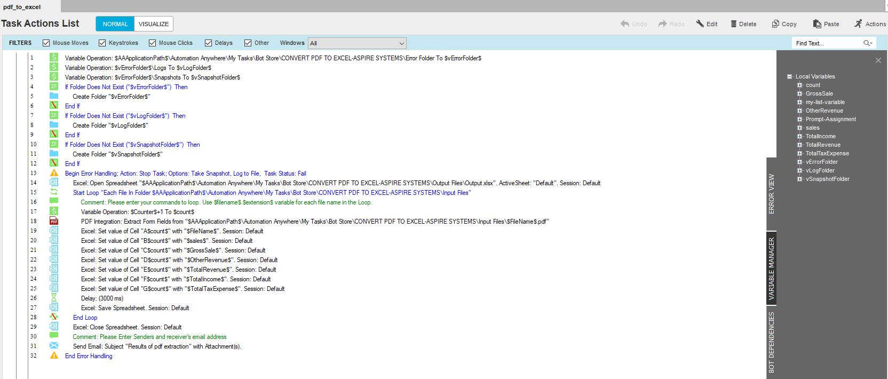Switch to Visualize mode
This screenshot has width=888, height=379.
coord(154,24)
